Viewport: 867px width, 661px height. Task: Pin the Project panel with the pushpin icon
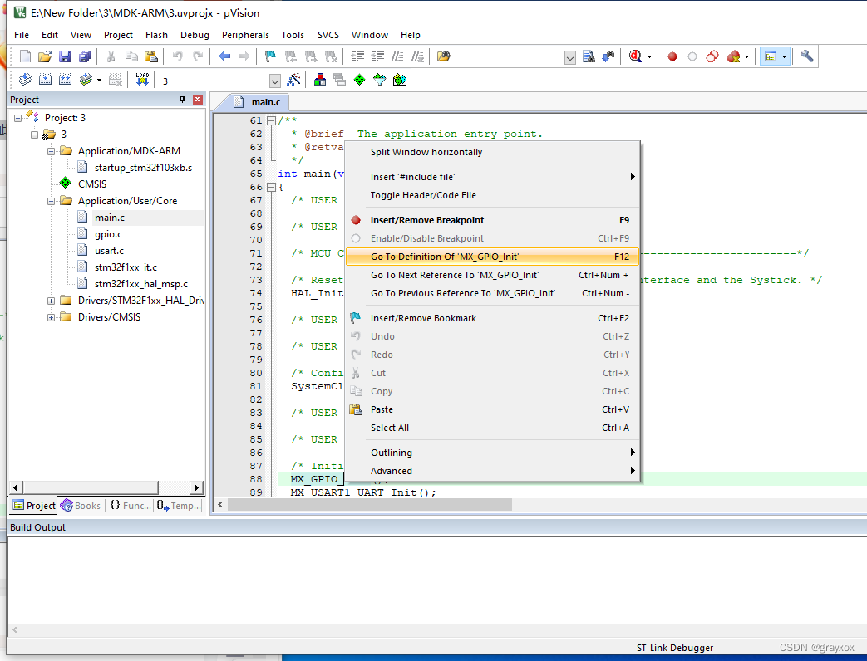pyautogui.click(x=183, y=100)
